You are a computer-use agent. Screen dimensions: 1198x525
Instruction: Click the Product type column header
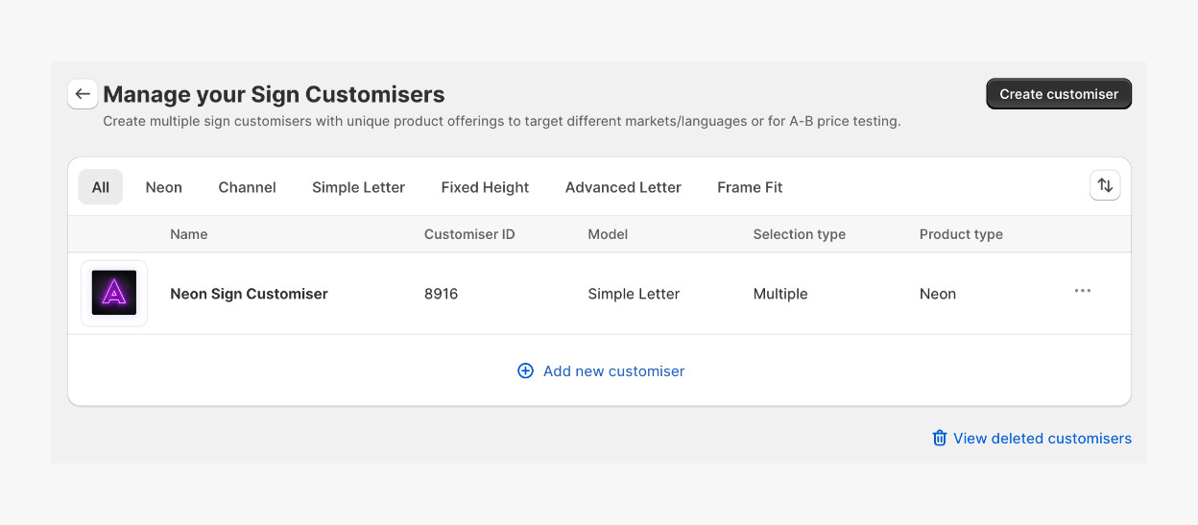(x=961, y=234)
